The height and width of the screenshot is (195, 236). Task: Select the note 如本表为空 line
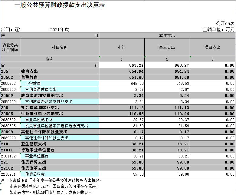point(52,192)
